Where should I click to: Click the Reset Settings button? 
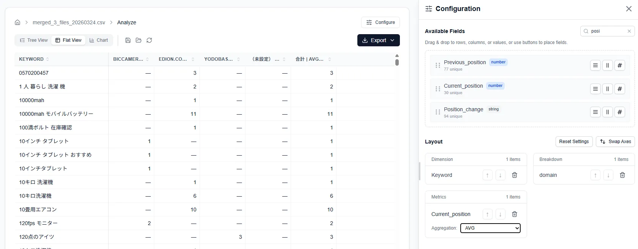[574, 142]
